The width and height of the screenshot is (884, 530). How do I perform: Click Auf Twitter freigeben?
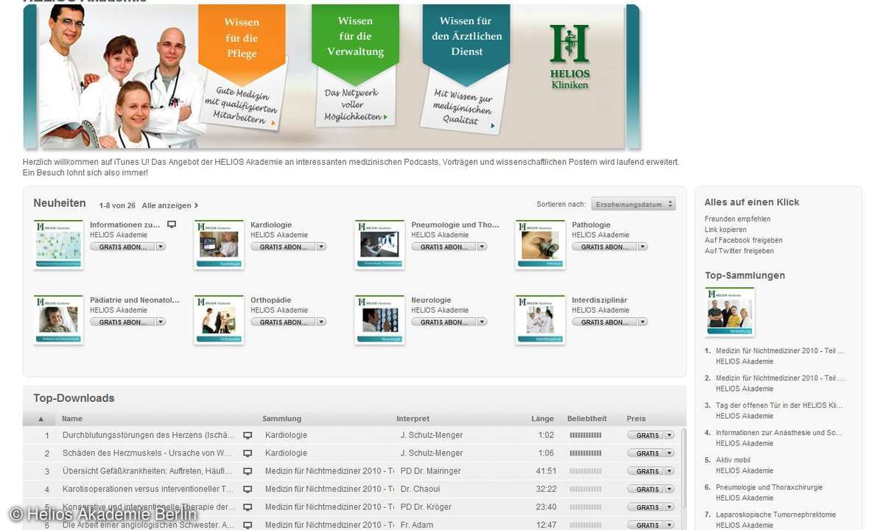click(739, 251)
